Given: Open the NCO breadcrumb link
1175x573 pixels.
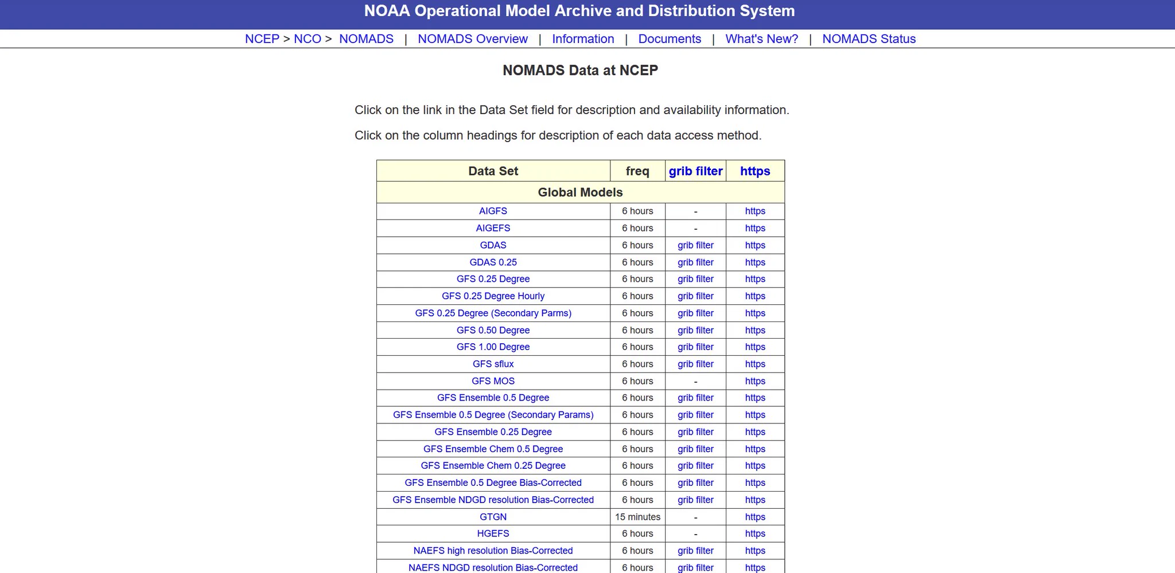Looking at the screenshot, I should (308, 39).
